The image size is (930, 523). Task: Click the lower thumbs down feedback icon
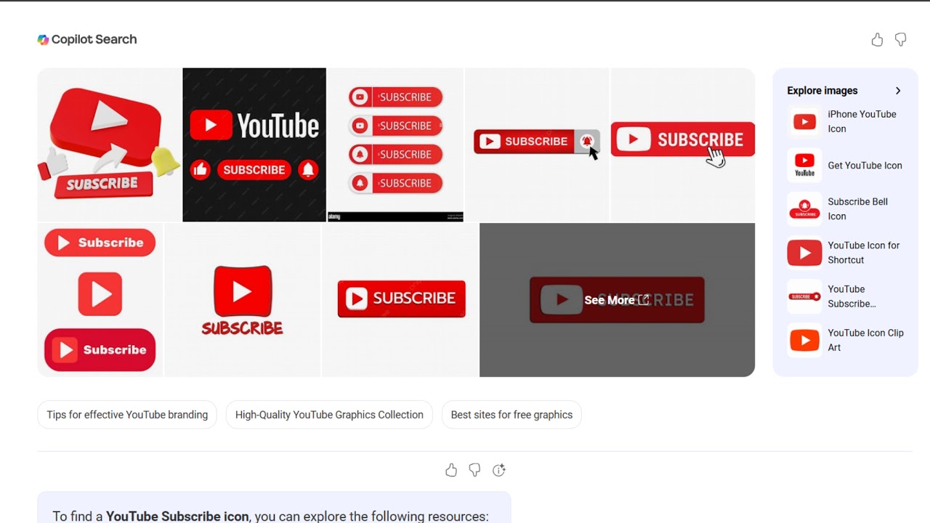pyautogui.click(x=474, y=470)
